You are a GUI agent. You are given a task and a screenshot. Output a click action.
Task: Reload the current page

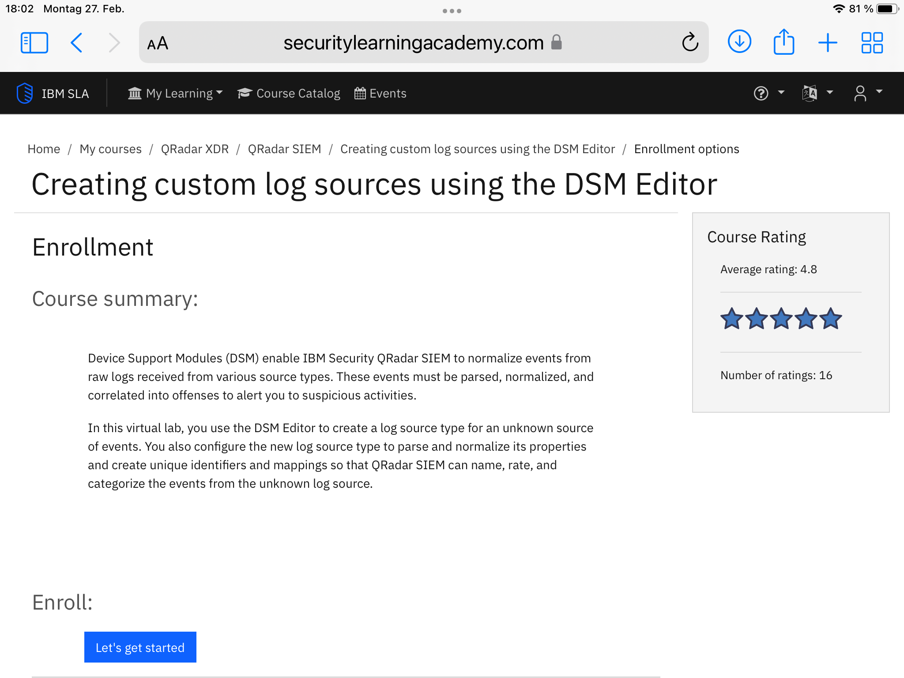690,42
